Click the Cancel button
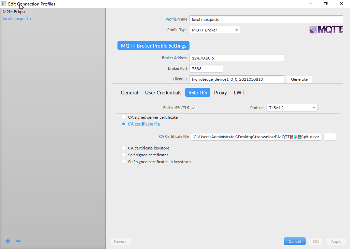The image size is (350, 249). coord(294,241)
